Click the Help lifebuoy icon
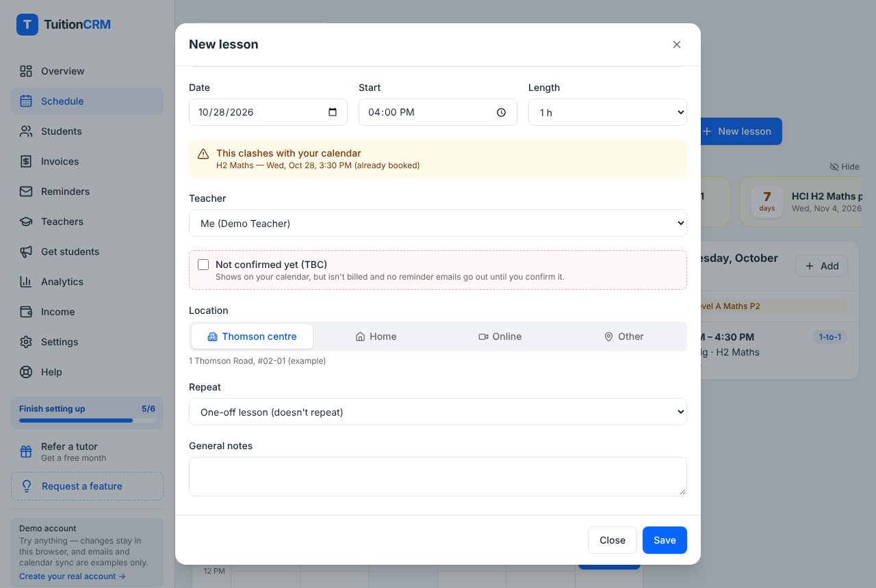Image resolution: width=876 pixels, height=588 pixels. tap(26, 372)
